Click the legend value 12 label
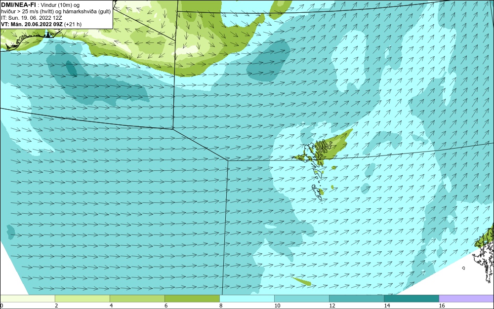Screen dimensions: 494x309 point(332,306)
